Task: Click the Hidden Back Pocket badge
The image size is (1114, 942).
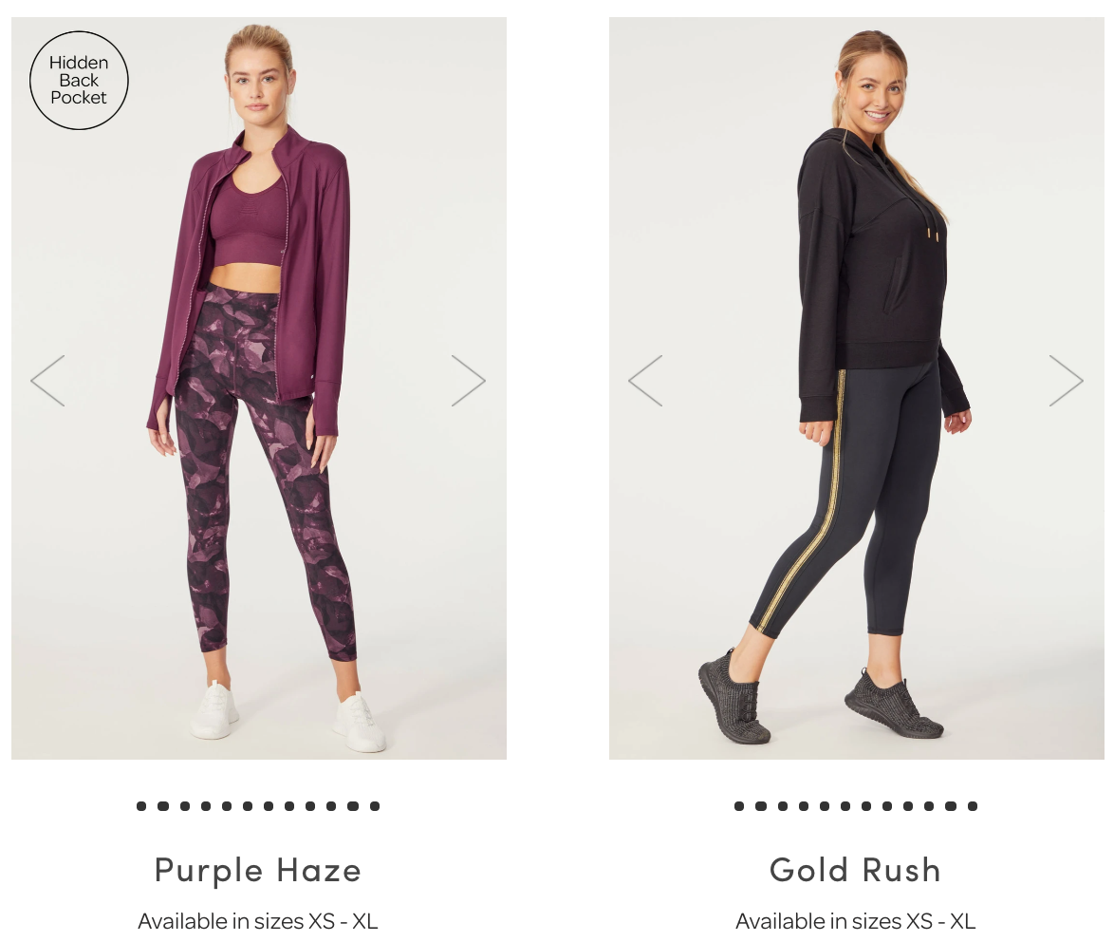Action: pos(79,81)
